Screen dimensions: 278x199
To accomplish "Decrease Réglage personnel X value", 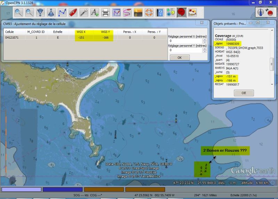I will pyautogui.click(x=205, y=42).
